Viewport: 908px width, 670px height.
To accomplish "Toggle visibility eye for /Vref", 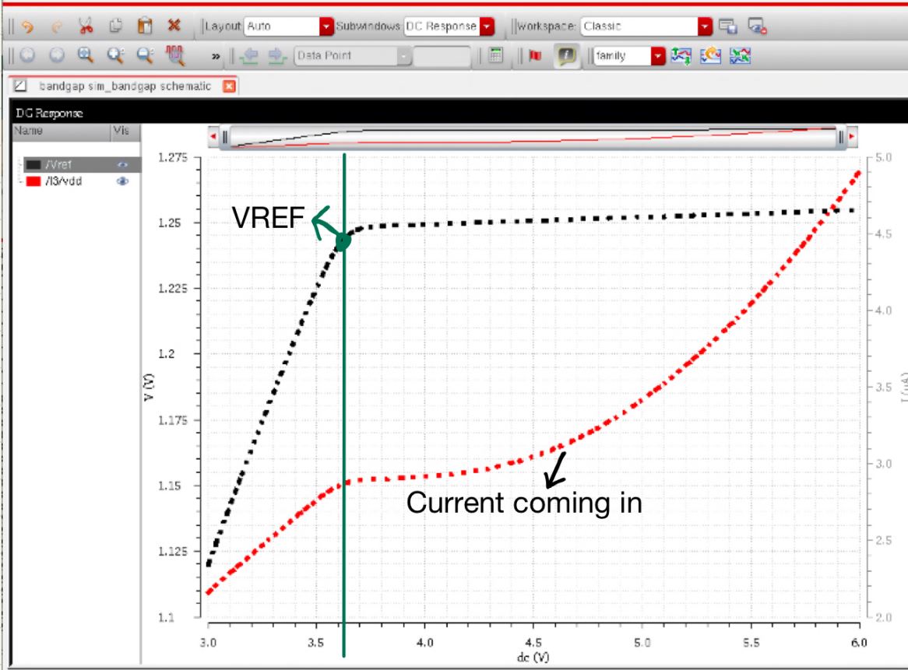I will pyautogui.click(x=122, y=165).
